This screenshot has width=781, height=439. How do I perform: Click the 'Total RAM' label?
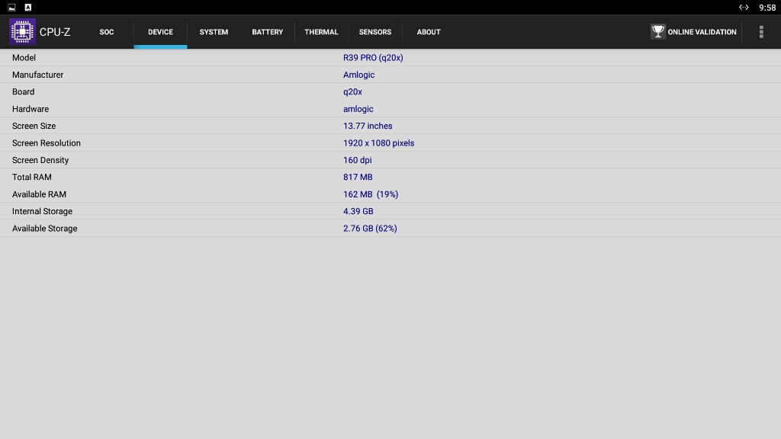click(x=32, y=177)
